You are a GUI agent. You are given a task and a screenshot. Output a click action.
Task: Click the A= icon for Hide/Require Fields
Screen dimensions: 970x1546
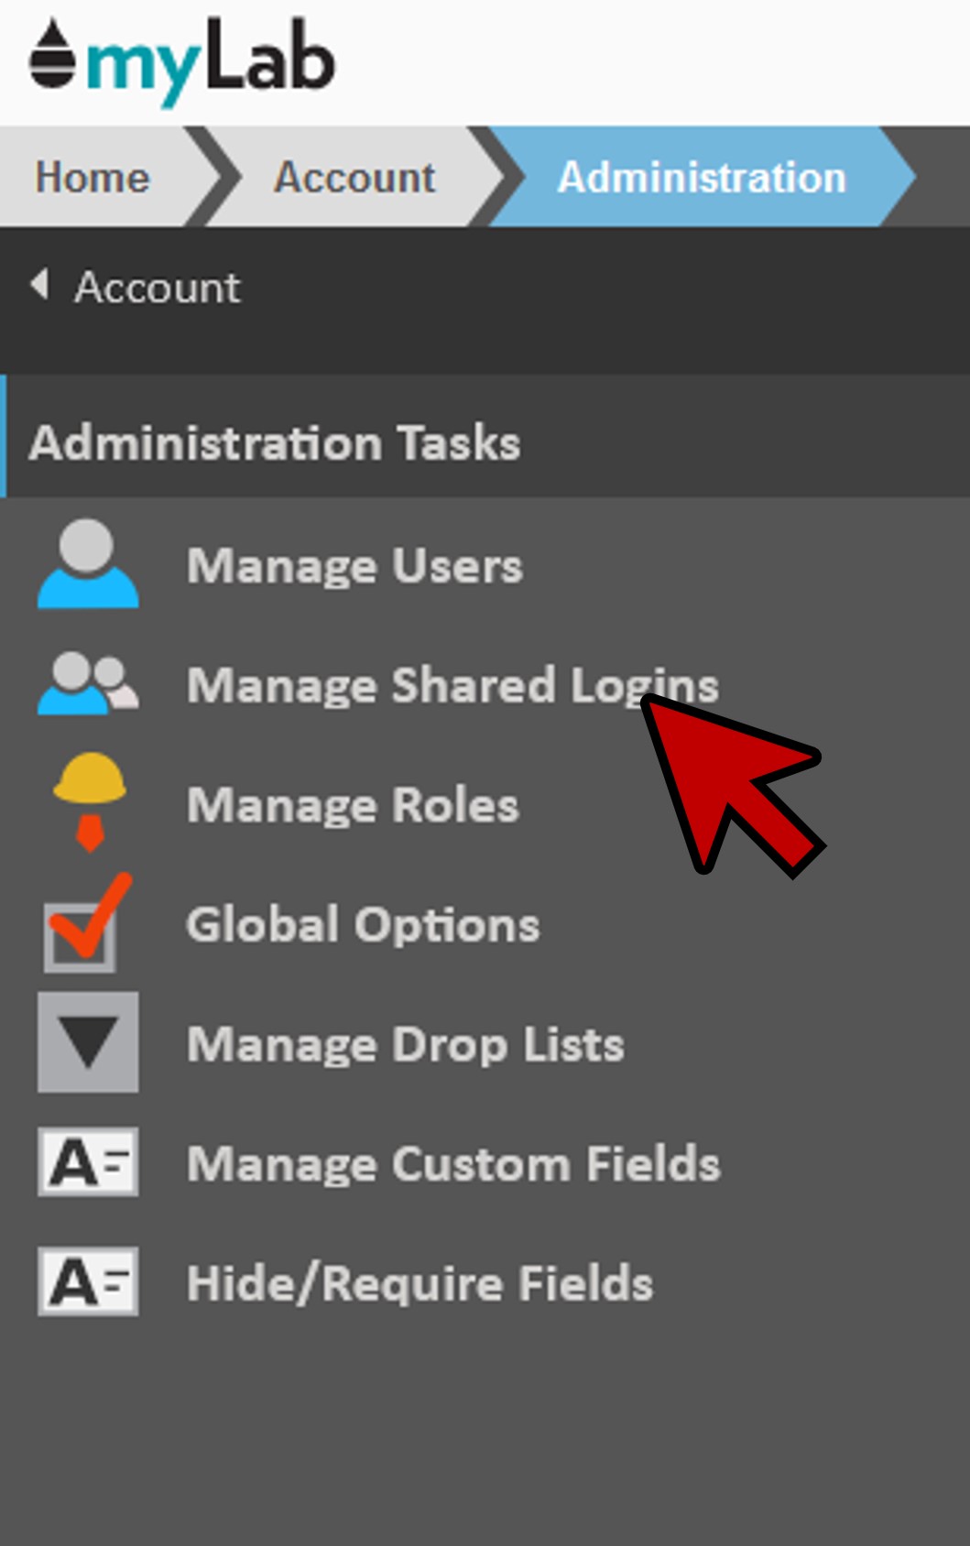pyautogui.click(x=88, y=1281)
